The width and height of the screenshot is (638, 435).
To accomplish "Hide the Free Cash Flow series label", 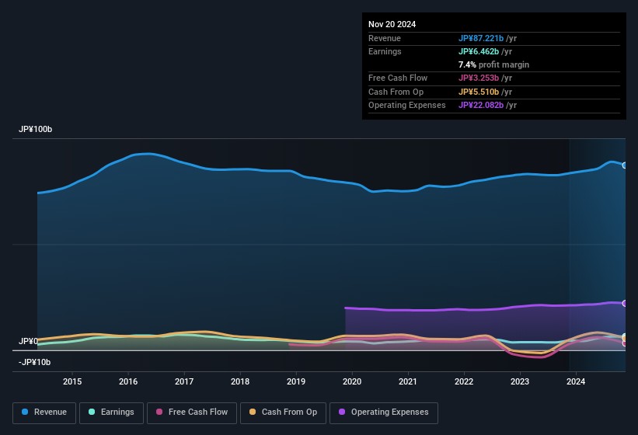I will click(x=198, y=412).
